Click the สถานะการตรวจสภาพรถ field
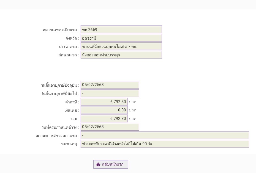 click(x=165, y=135)
